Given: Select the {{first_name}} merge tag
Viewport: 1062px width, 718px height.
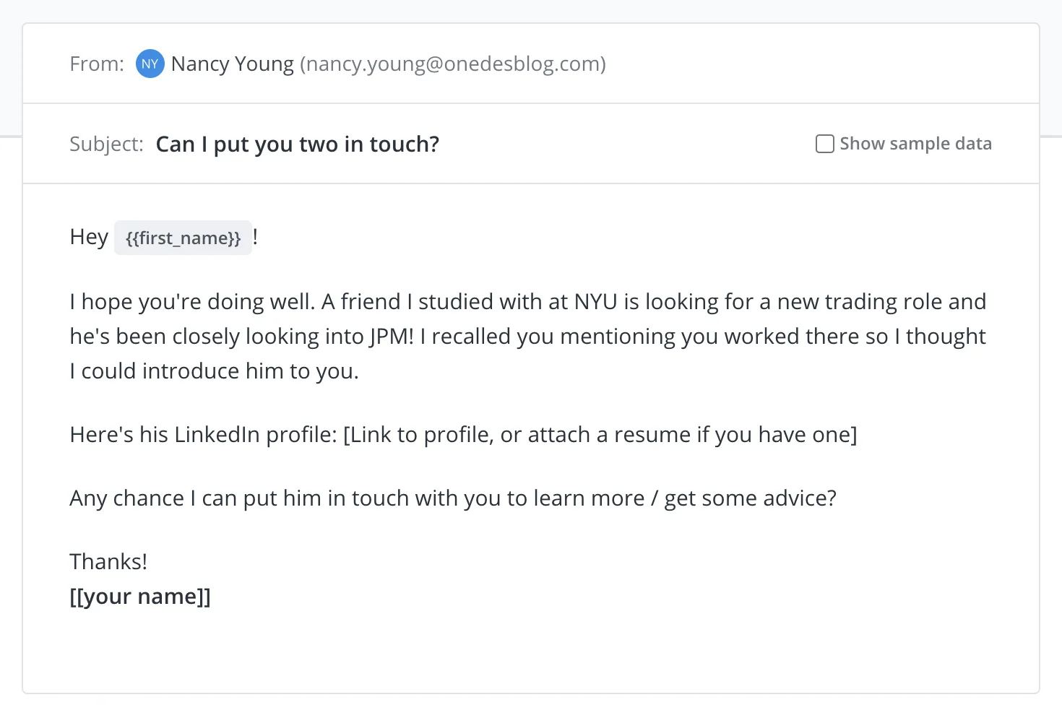Looking at the screenshot, I should pyautogui.click(x=183, y=238).
